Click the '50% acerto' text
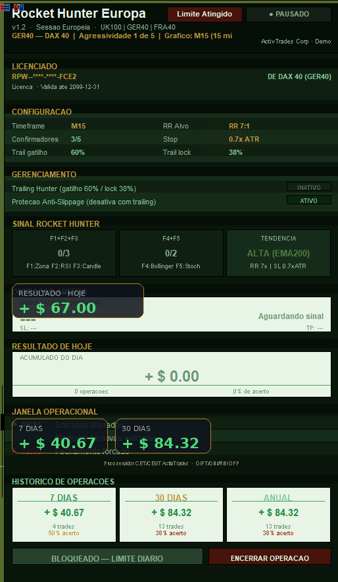 tap(64, 533)
